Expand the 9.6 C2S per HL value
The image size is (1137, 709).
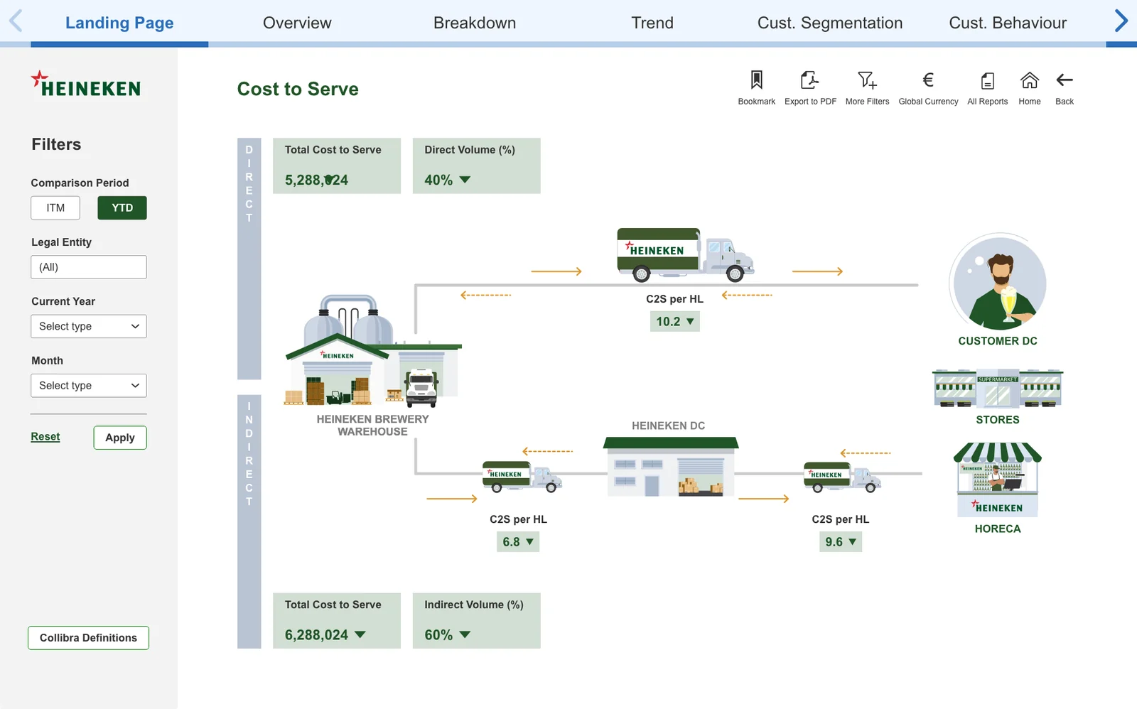841,542
